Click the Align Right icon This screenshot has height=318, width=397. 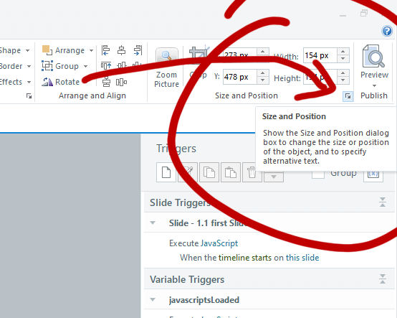tap(138, 50)
